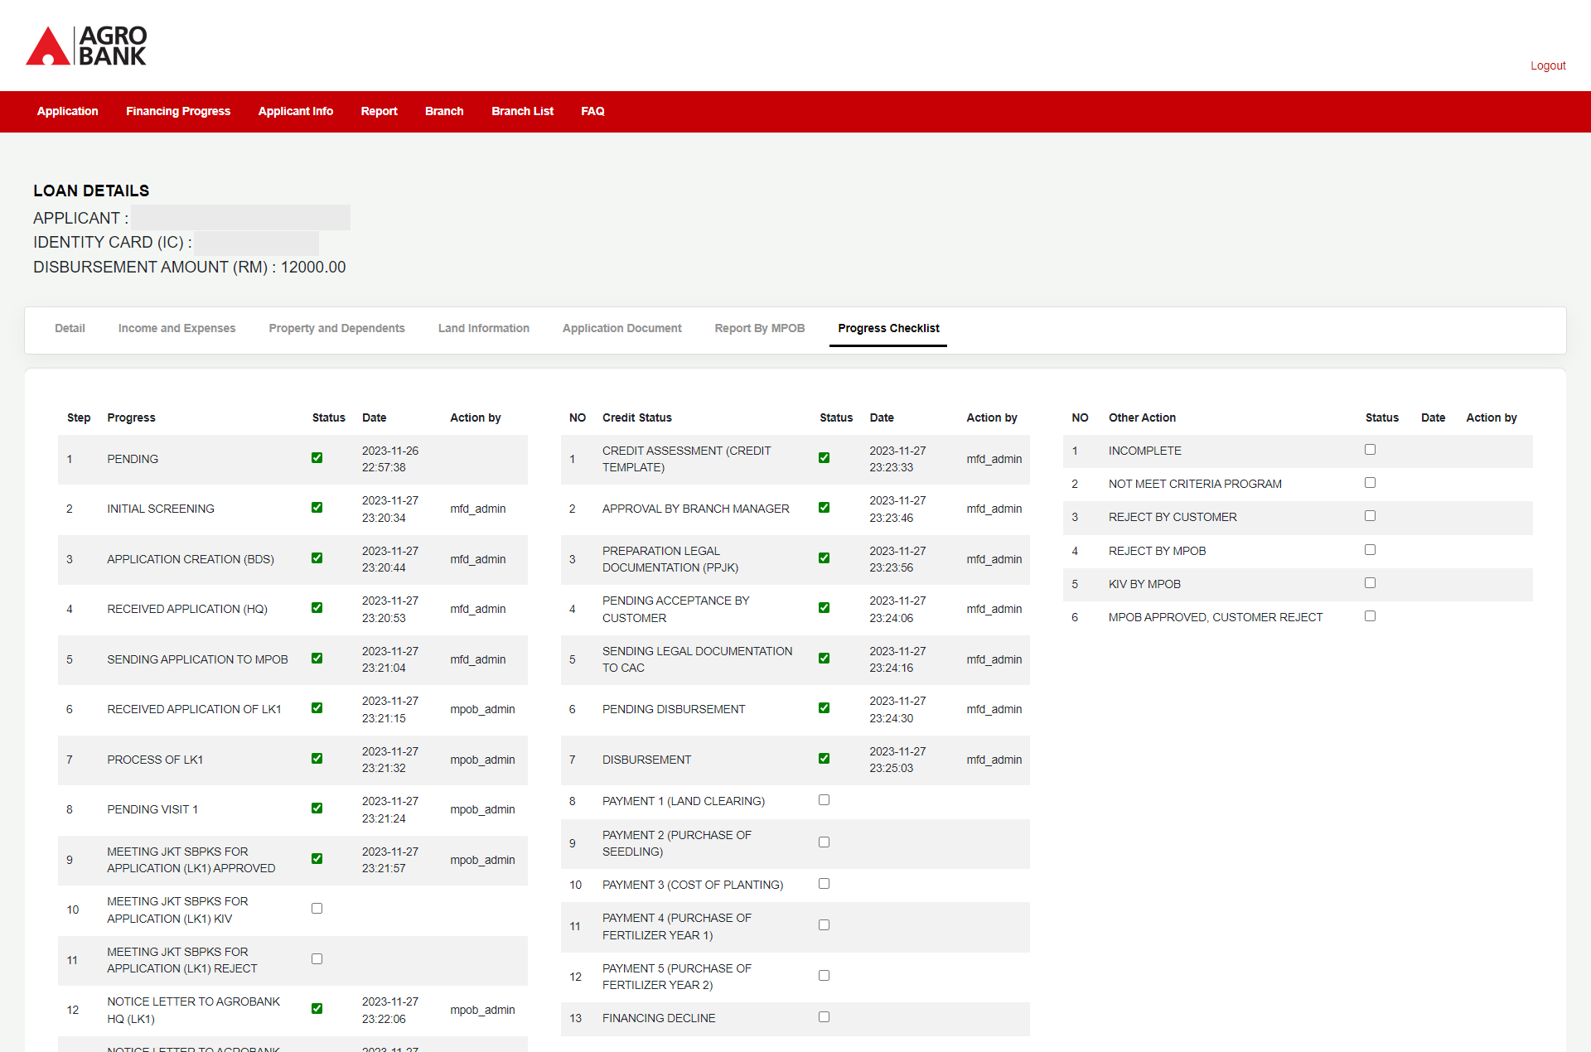Check PAYMENT 5 FERTILIZER YEAR 2 checkbox
The height and width of the screenshot is (1052, 1591).
(x=824, y=976)
